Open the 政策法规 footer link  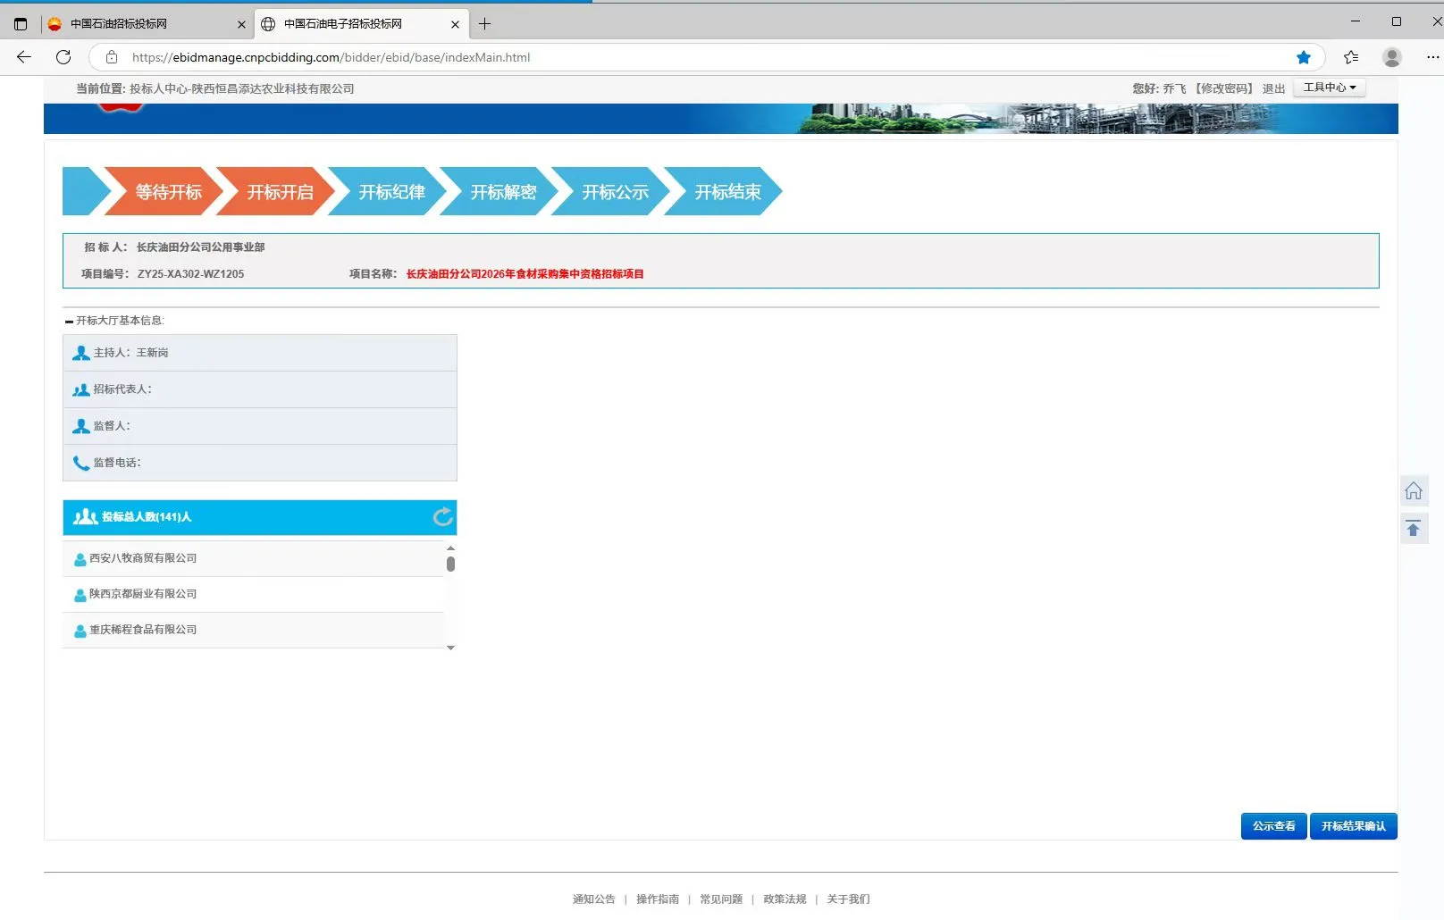coord(785,899)
